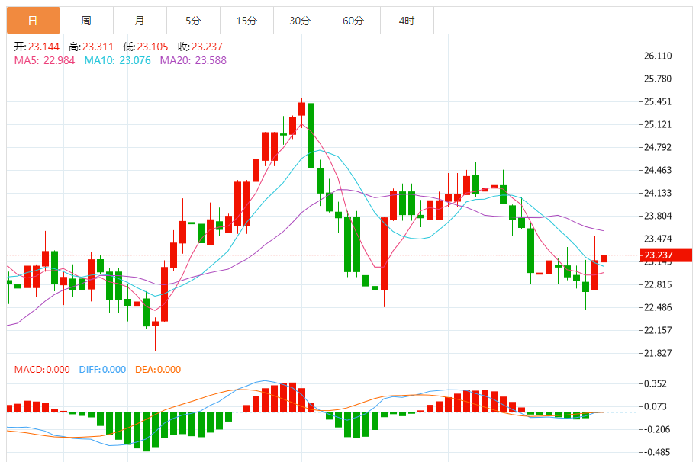Screen dimensions: 699x462
Task: Open the 60分 timeframe tab
Action: tap(353, 21)
